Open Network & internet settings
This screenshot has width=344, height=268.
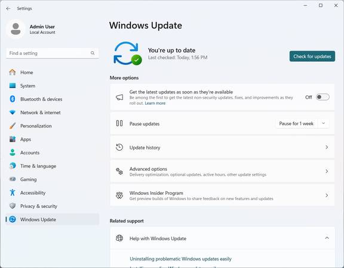pos(53,113)
